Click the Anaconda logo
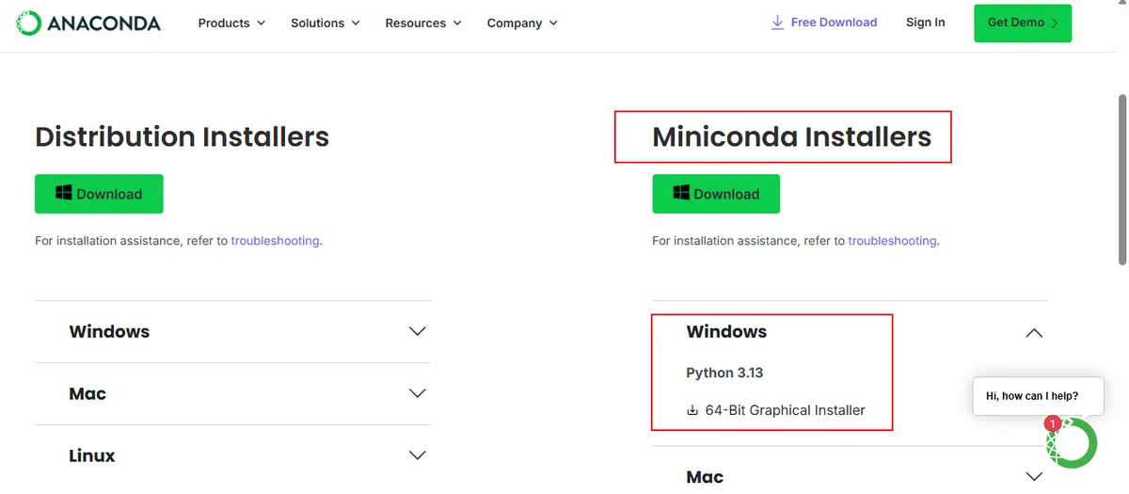 89,23
